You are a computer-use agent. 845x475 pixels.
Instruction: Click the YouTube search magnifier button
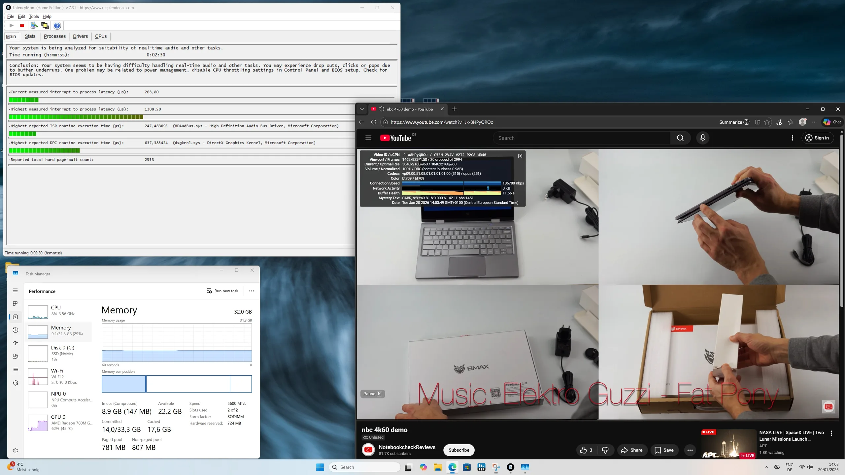pos(680,138)
